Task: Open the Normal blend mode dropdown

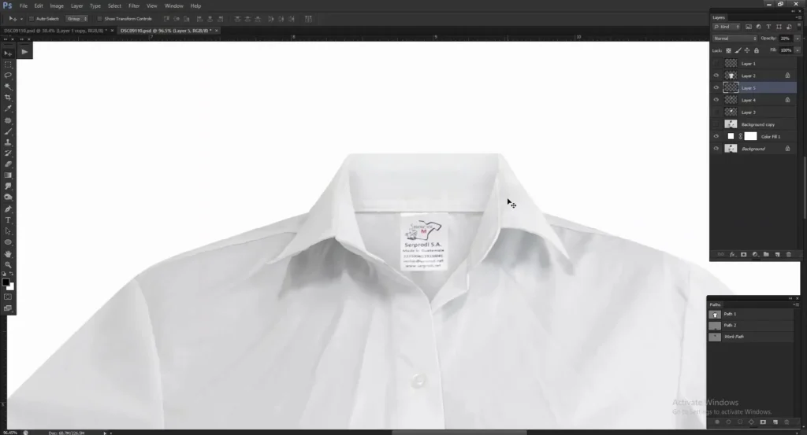Action: (734, 38)
